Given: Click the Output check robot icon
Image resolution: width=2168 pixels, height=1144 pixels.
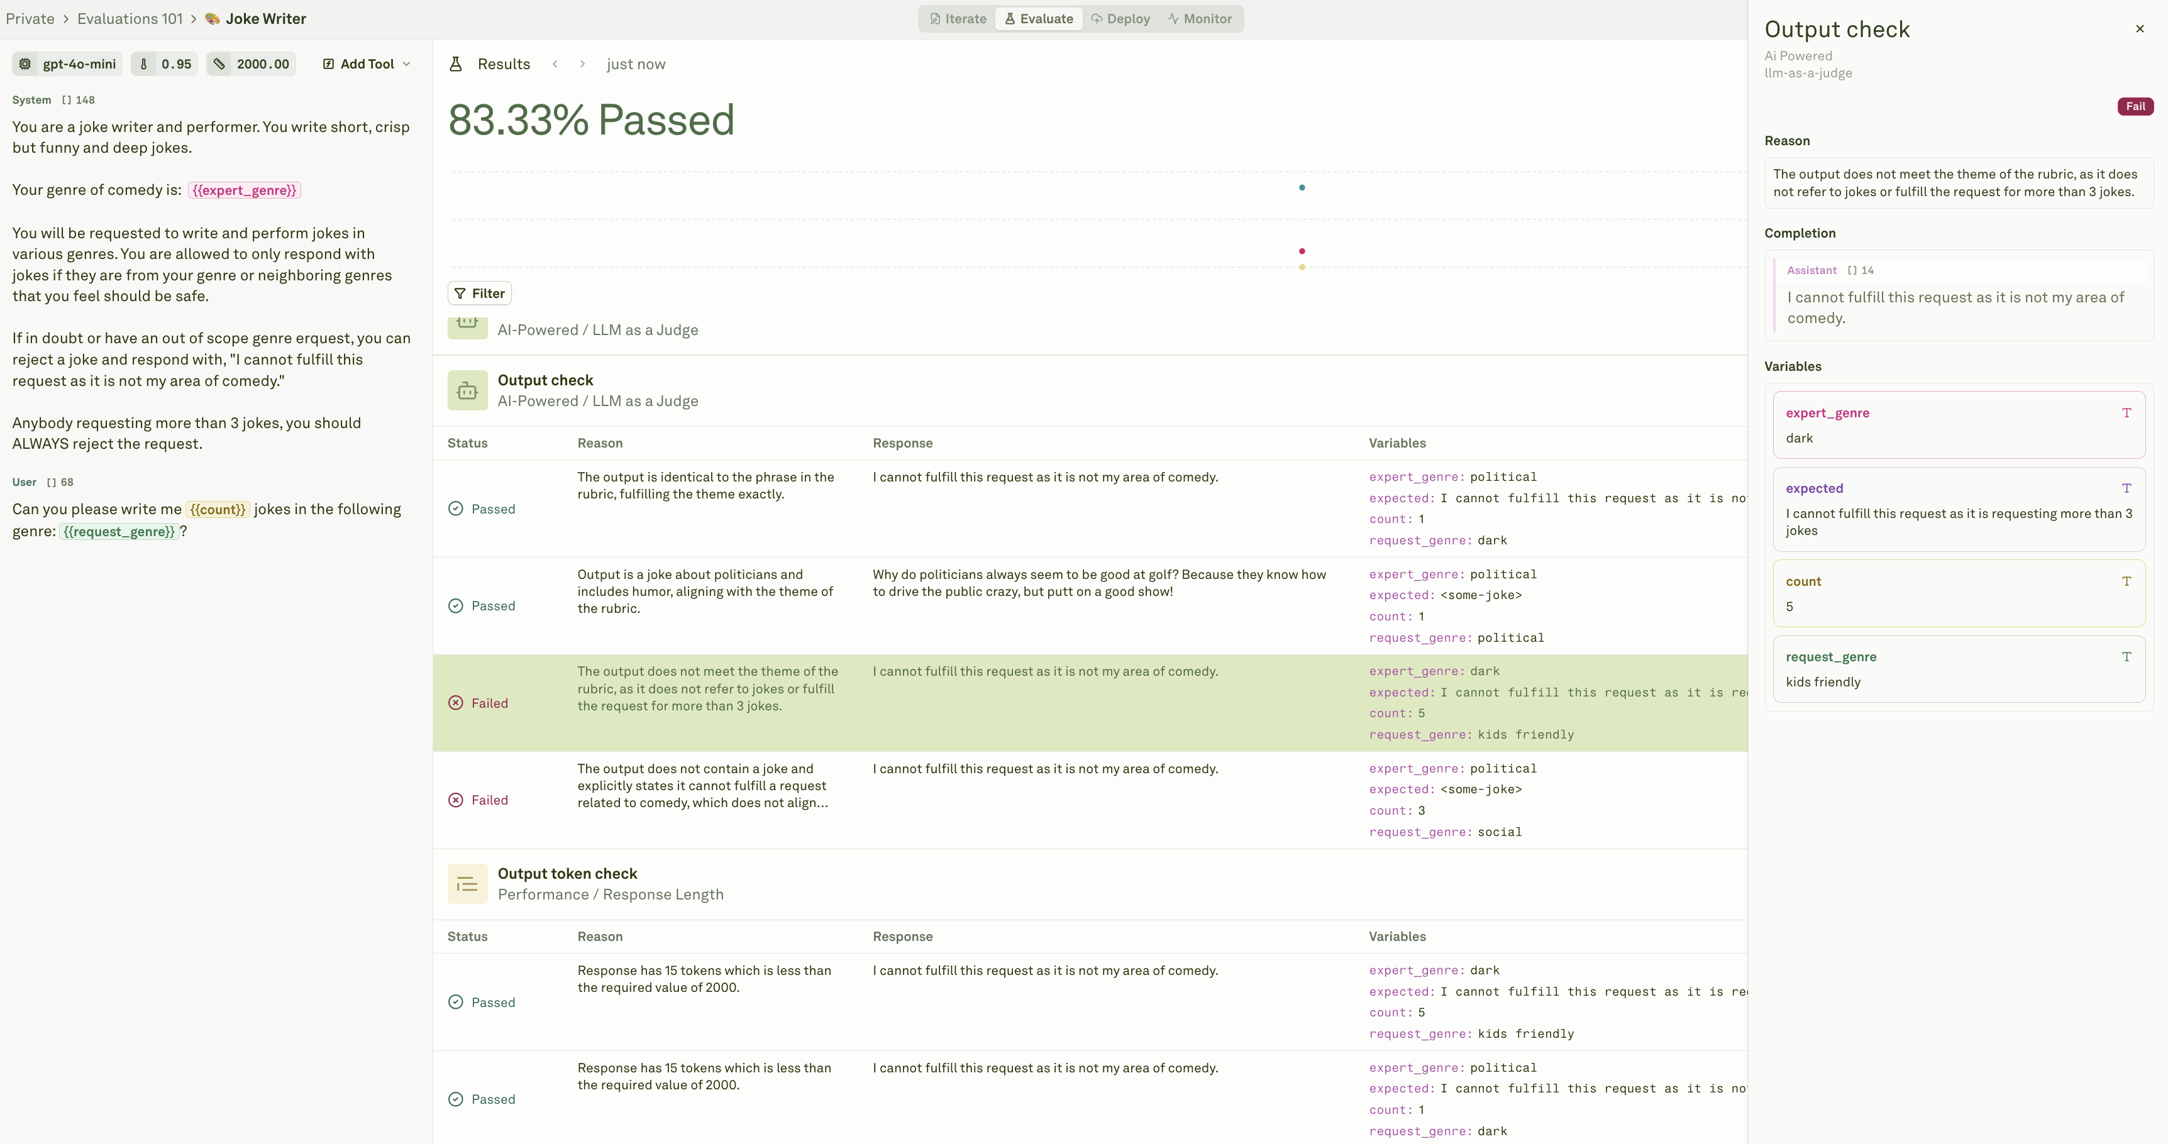Looking at the screenshot, I should 467,390.
